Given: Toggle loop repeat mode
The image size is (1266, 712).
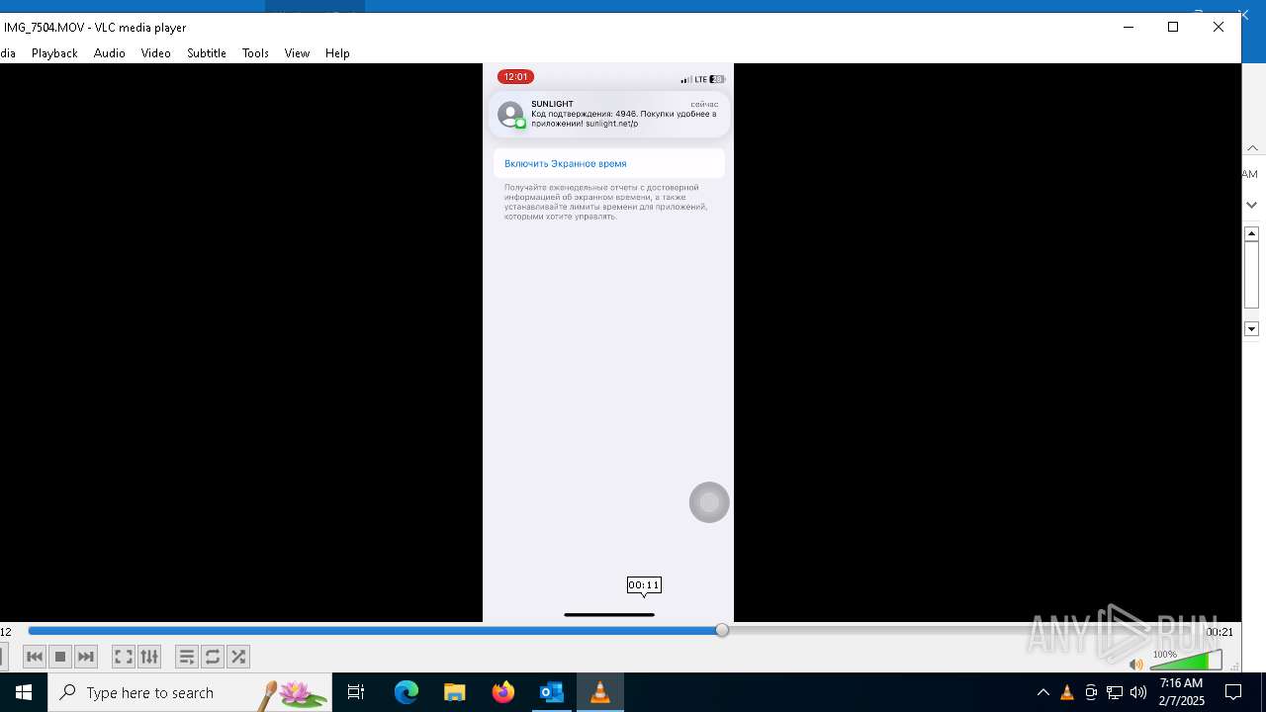Looking at the screenshot, I should pyautogui.click(x=213, y=657).
